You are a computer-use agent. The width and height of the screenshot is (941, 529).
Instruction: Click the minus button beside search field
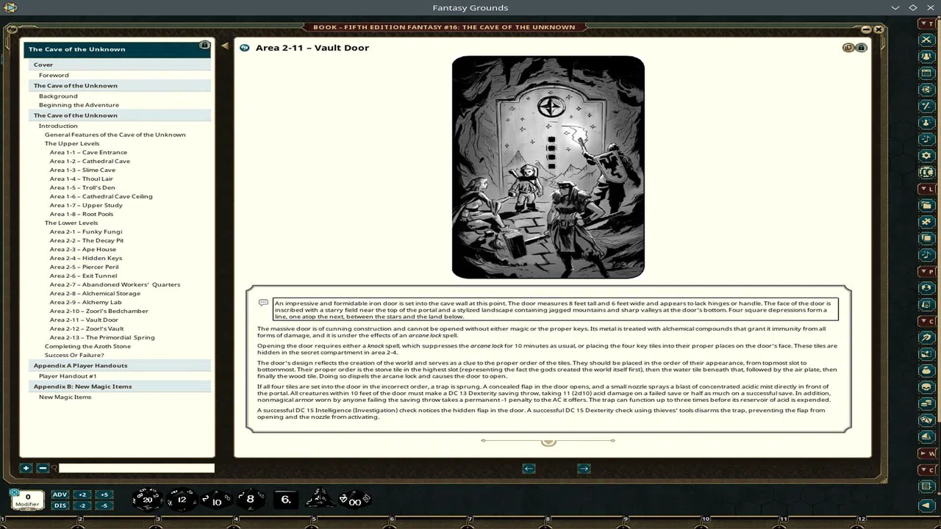coord(43,468)
